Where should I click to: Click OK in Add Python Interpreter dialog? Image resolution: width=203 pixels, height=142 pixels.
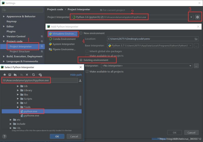[x=175, y=133]
